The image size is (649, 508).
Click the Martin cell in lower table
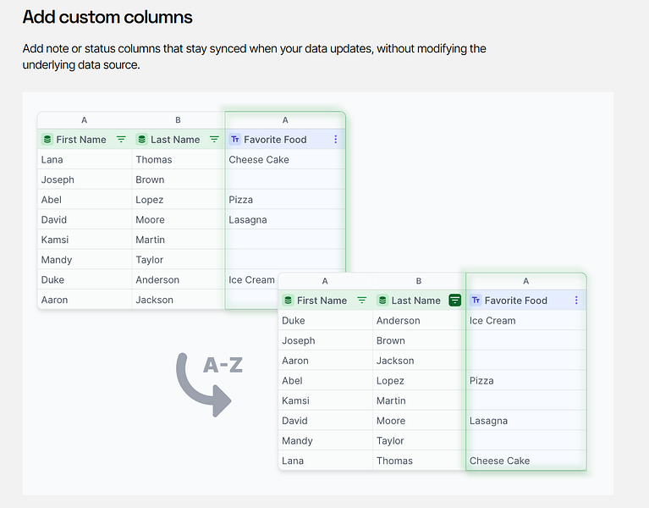pos(419,400)
